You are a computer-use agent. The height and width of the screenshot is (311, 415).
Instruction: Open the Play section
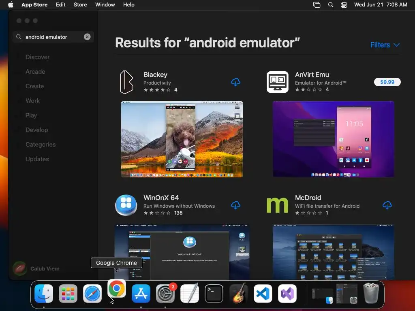pos(31,115)
